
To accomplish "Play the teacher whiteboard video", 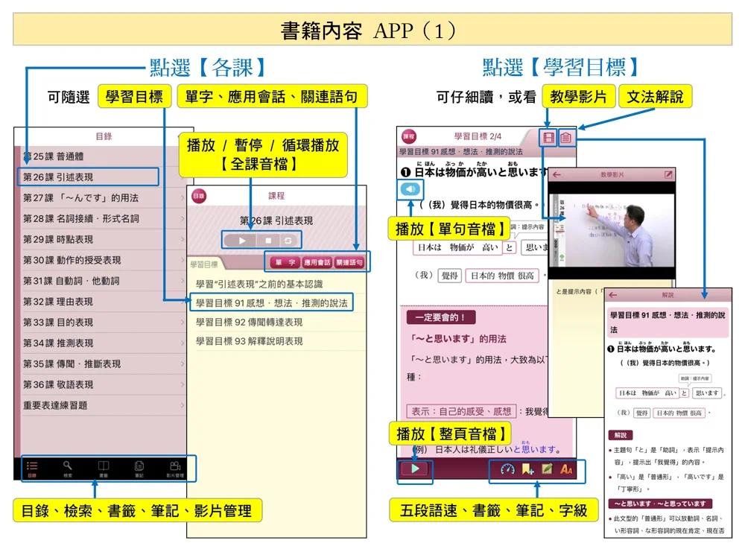I will [x=612, y=230].
